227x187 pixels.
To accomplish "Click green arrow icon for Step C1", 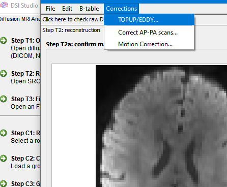I will 4,133.
